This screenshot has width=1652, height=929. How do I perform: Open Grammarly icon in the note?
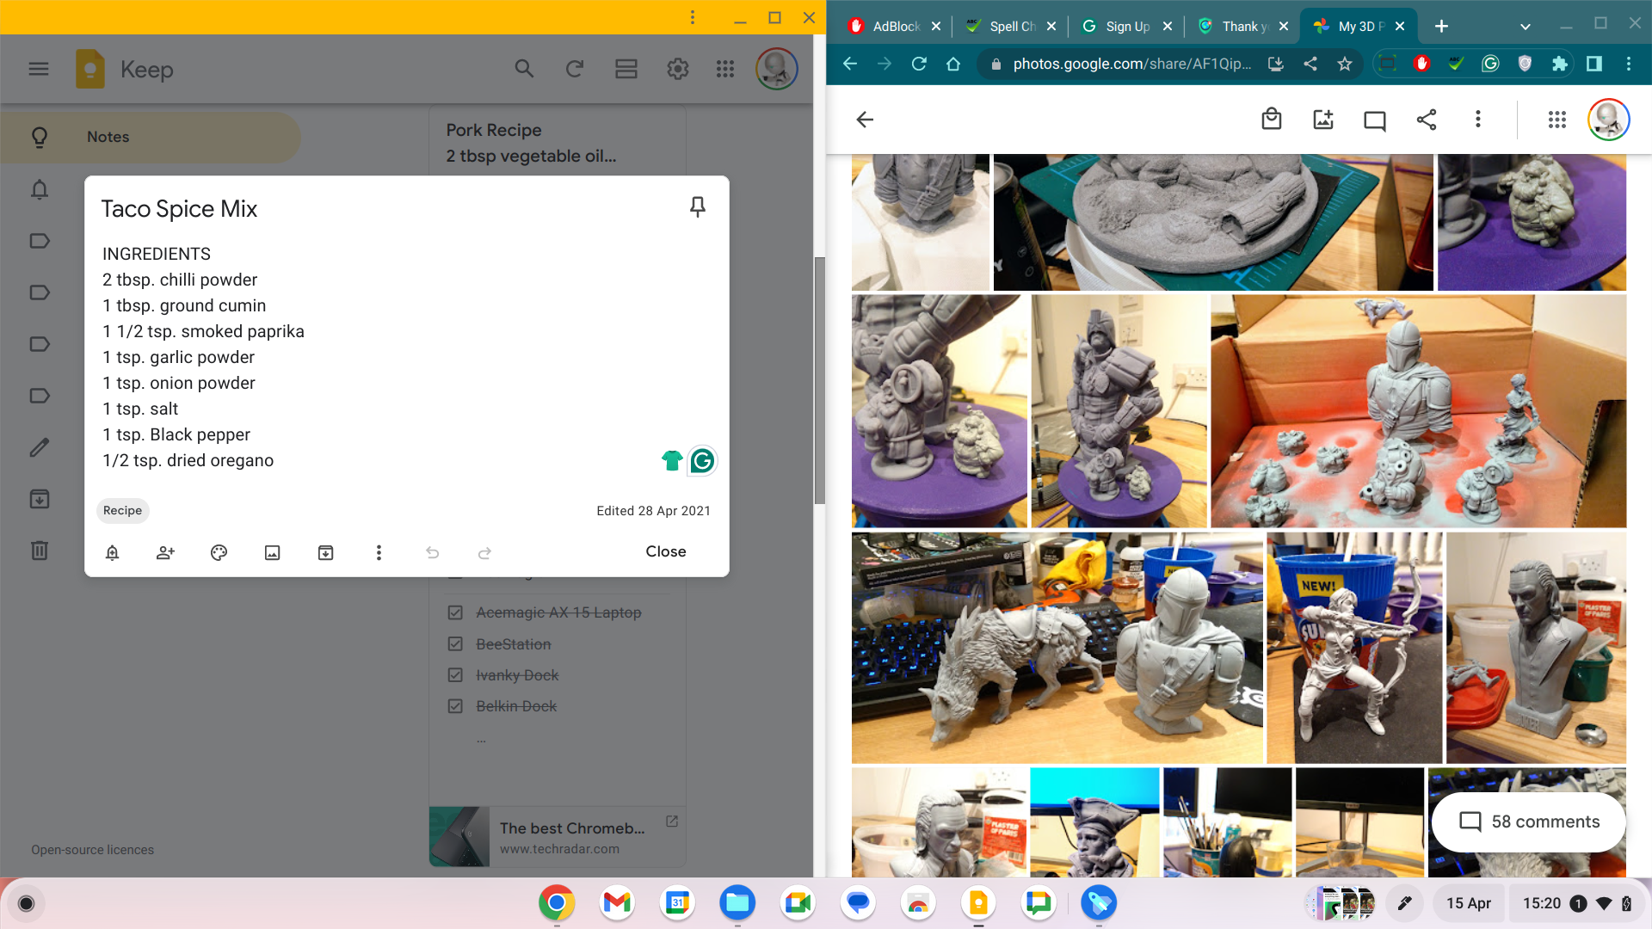(702, 461)
